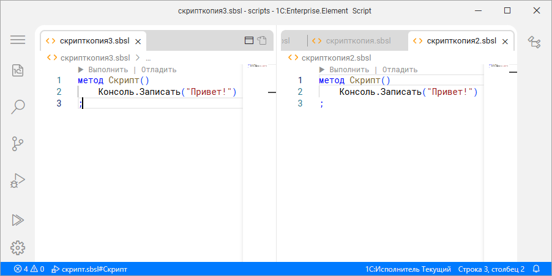Toggle the editor layout icon in left group

click(x=249, y=41)
